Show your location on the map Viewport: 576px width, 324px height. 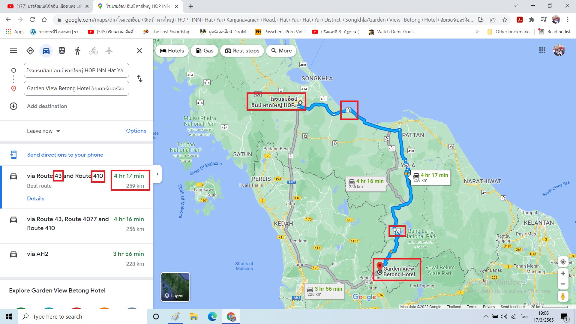(563, 262)
